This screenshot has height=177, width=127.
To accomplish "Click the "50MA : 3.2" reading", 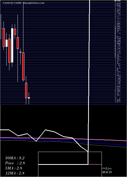I will 15,158.
